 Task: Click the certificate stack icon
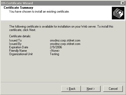pos(118,13)
